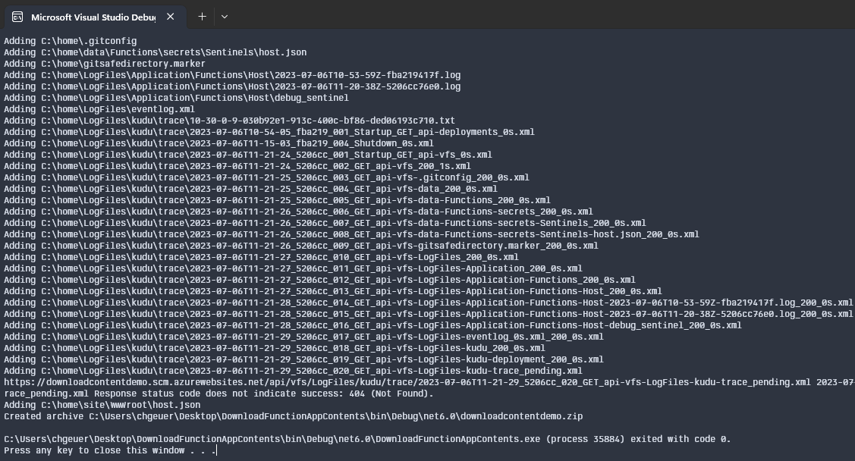
Task: Click the downloadcontentdemo.scm.azurewebsites.net URL
Action: point(407,384)
